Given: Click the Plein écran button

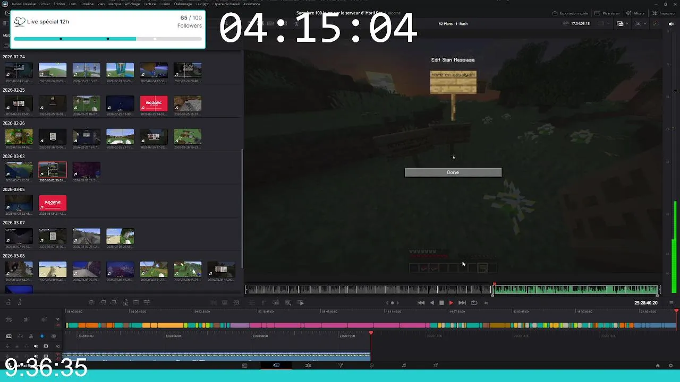Looking at the screenshot, I should 607,13.
